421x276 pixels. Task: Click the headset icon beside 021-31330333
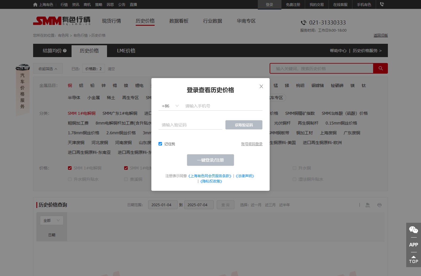tap(304, 22)
